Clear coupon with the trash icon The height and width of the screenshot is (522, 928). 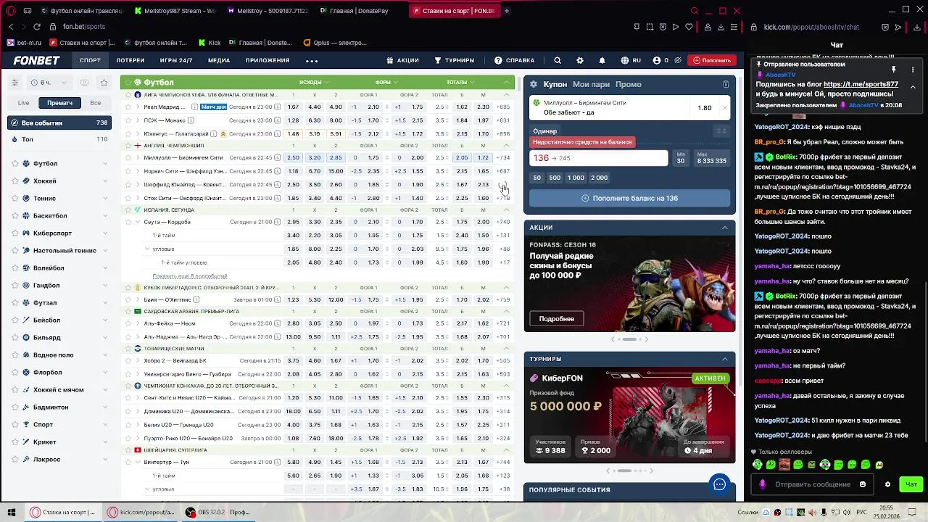(x=726, y=84)
